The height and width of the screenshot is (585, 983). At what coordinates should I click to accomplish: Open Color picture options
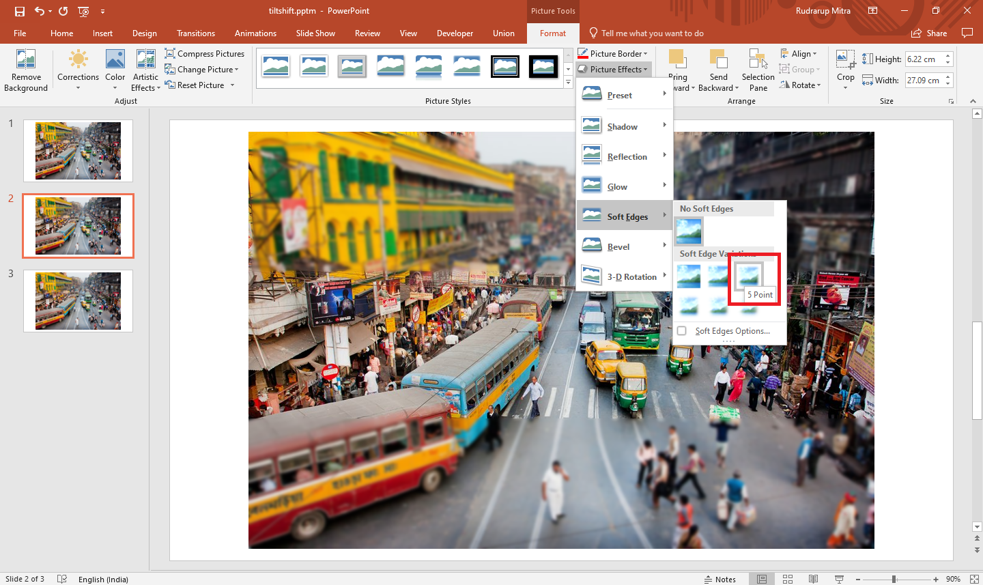[115, 70]
